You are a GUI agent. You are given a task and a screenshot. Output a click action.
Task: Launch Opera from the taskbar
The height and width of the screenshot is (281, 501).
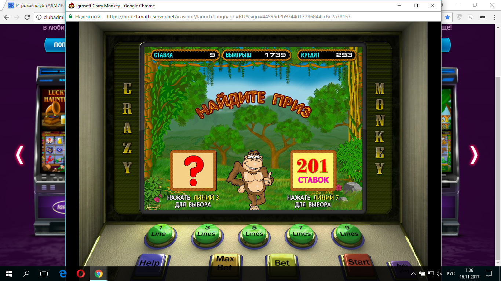pos(81,274)
